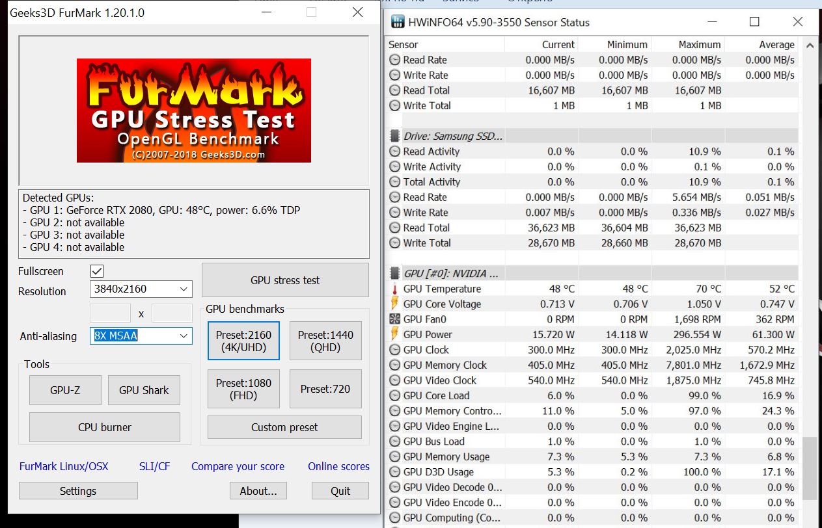Click the GPU Power lightning icon
This screenshot has height=528, width=822.
(394, 334)
